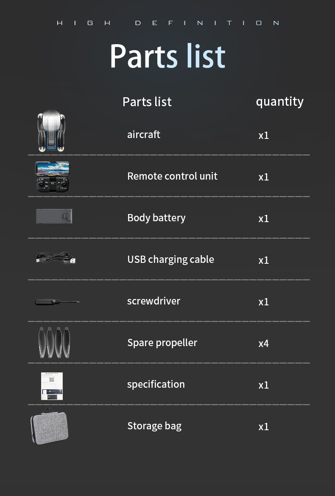The image size is (335, 496).
Task: Select the 'Storage bag' text
Action: point(154,426)
